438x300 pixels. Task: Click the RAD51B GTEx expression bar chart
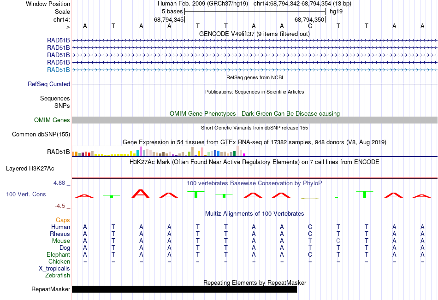coord(159,151)
